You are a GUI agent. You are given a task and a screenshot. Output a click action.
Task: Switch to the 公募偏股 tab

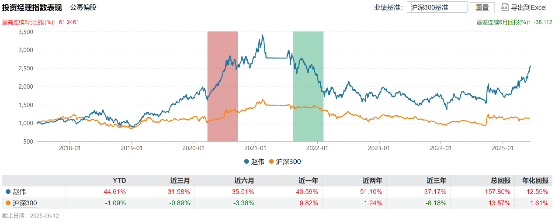pos(83,7)
